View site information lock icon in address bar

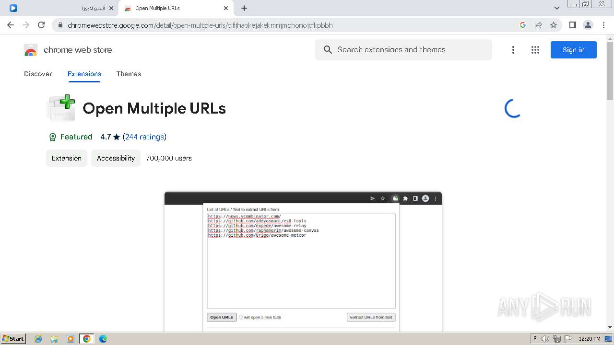[x=60, y=25]
